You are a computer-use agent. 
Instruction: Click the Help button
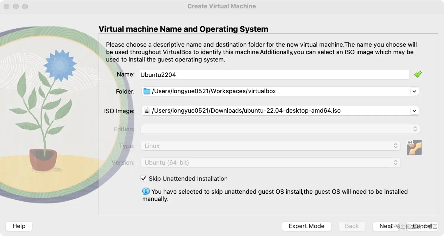click(19, 226)
